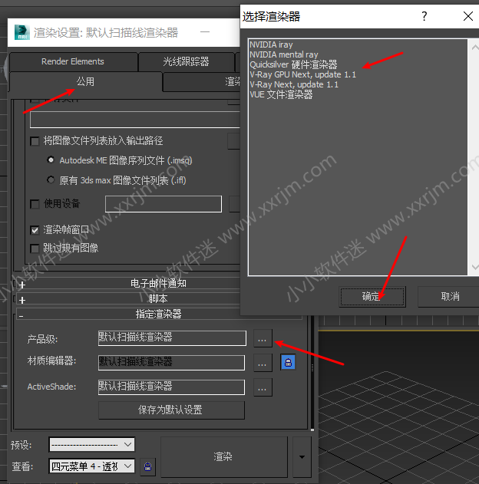Close the 选择渲染器 dialog with the X
The height and width of the screenshot is (484, 479).
(467, 16)
